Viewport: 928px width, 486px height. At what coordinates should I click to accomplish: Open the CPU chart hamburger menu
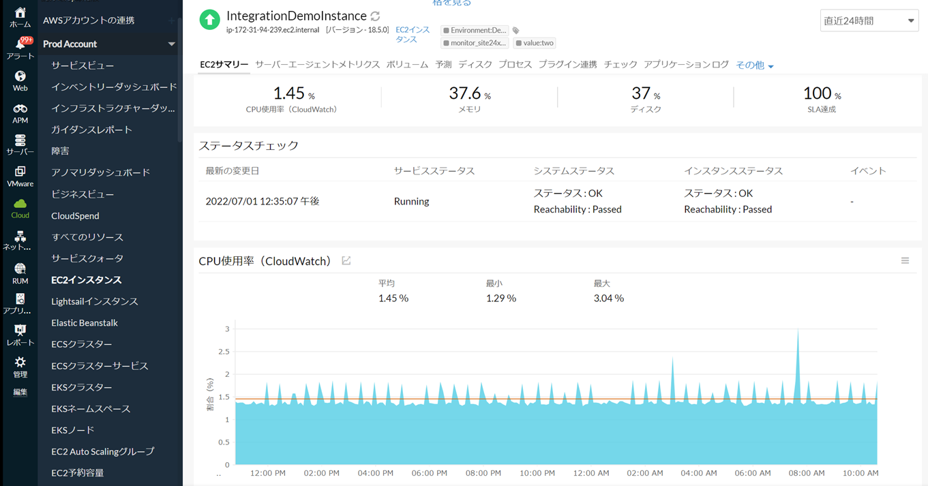pyautogui.click(x=905, y=260)
